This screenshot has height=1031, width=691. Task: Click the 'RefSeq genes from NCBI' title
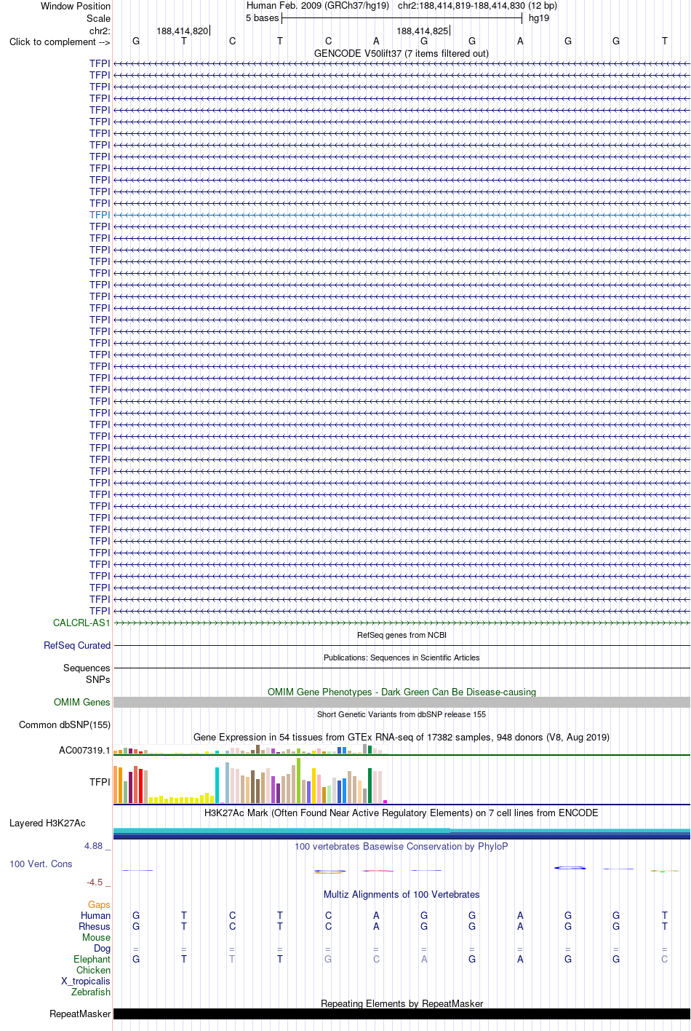(x=402, y=635)
